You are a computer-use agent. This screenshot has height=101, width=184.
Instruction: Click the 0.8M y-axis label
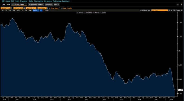tap(180, 79)
